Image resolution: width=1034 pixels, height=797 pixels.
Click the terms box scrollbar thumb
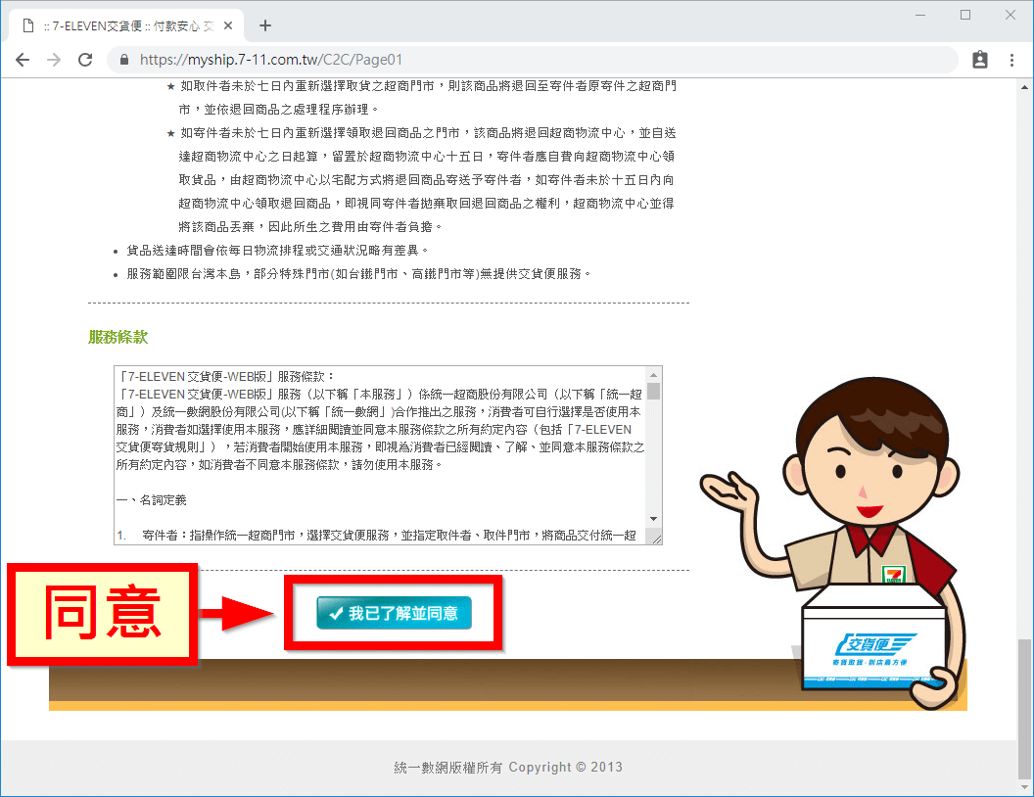click(x=653, y=392)
